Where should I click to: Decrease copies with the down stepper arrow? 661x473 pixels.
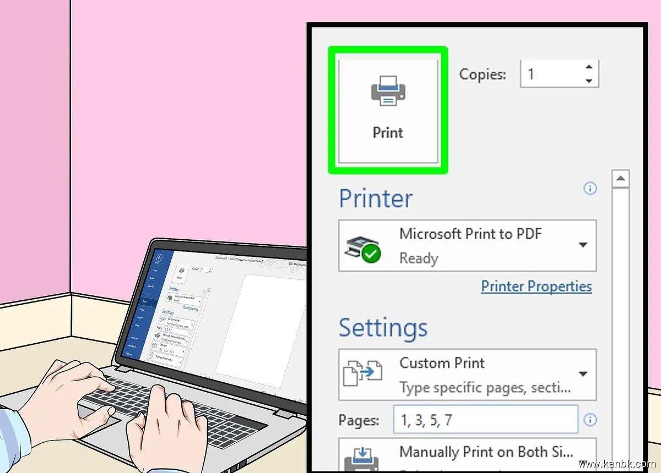[x=589, y=80]
